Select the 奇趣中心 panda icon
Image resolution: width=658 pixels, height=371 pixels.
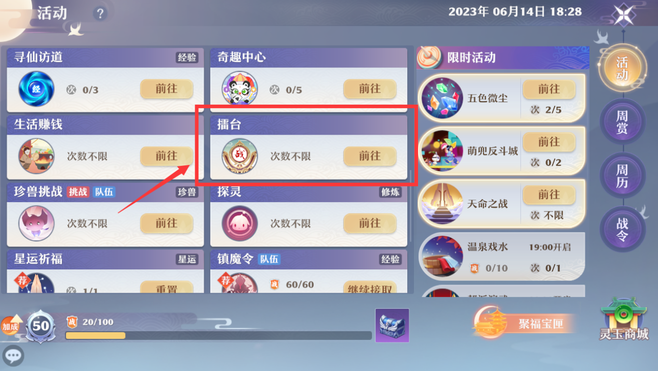point(239,89)
